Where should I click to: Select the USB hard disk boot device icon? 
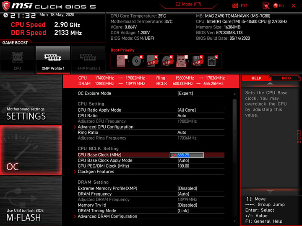point(152,61)
